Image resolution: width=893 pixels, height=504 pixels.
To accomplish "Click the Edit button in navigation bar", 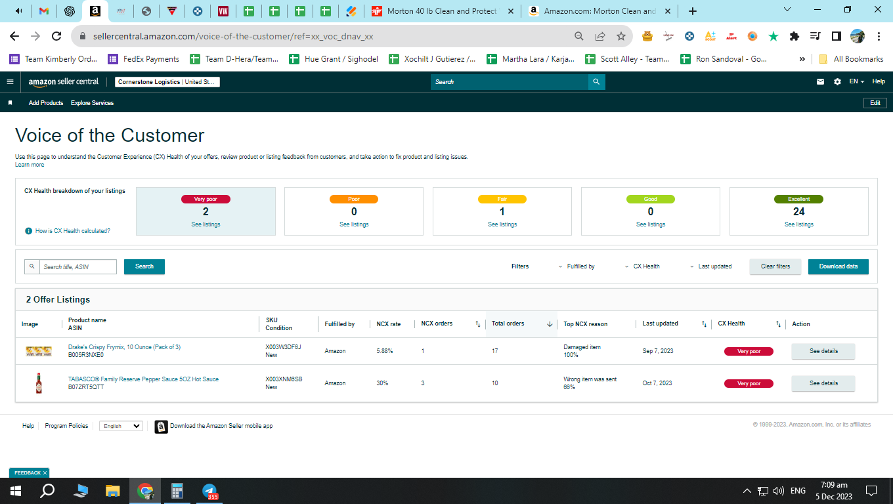I will tap(875, 103).
